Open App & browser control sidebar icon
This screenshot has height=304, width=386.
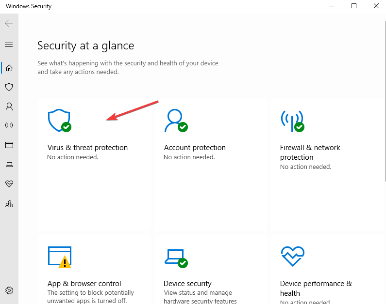pyautogui.click(x=9, y=145)
